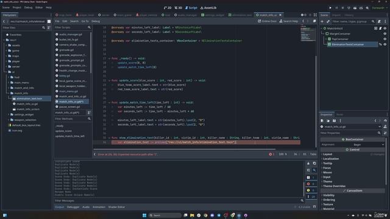The width and height of the screenshot is (390, 219).
Task: Toggle distraction-free mode icon
Action: (x=315, y=15)
